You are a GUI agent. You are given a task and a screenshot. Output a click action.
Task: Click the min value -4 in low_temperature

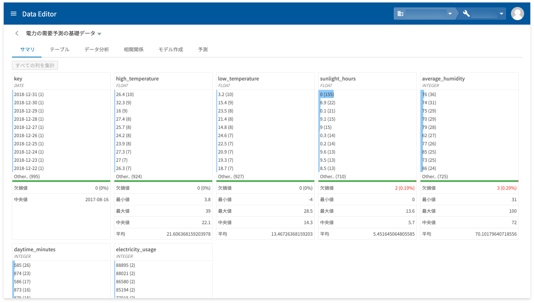(310, 200)
